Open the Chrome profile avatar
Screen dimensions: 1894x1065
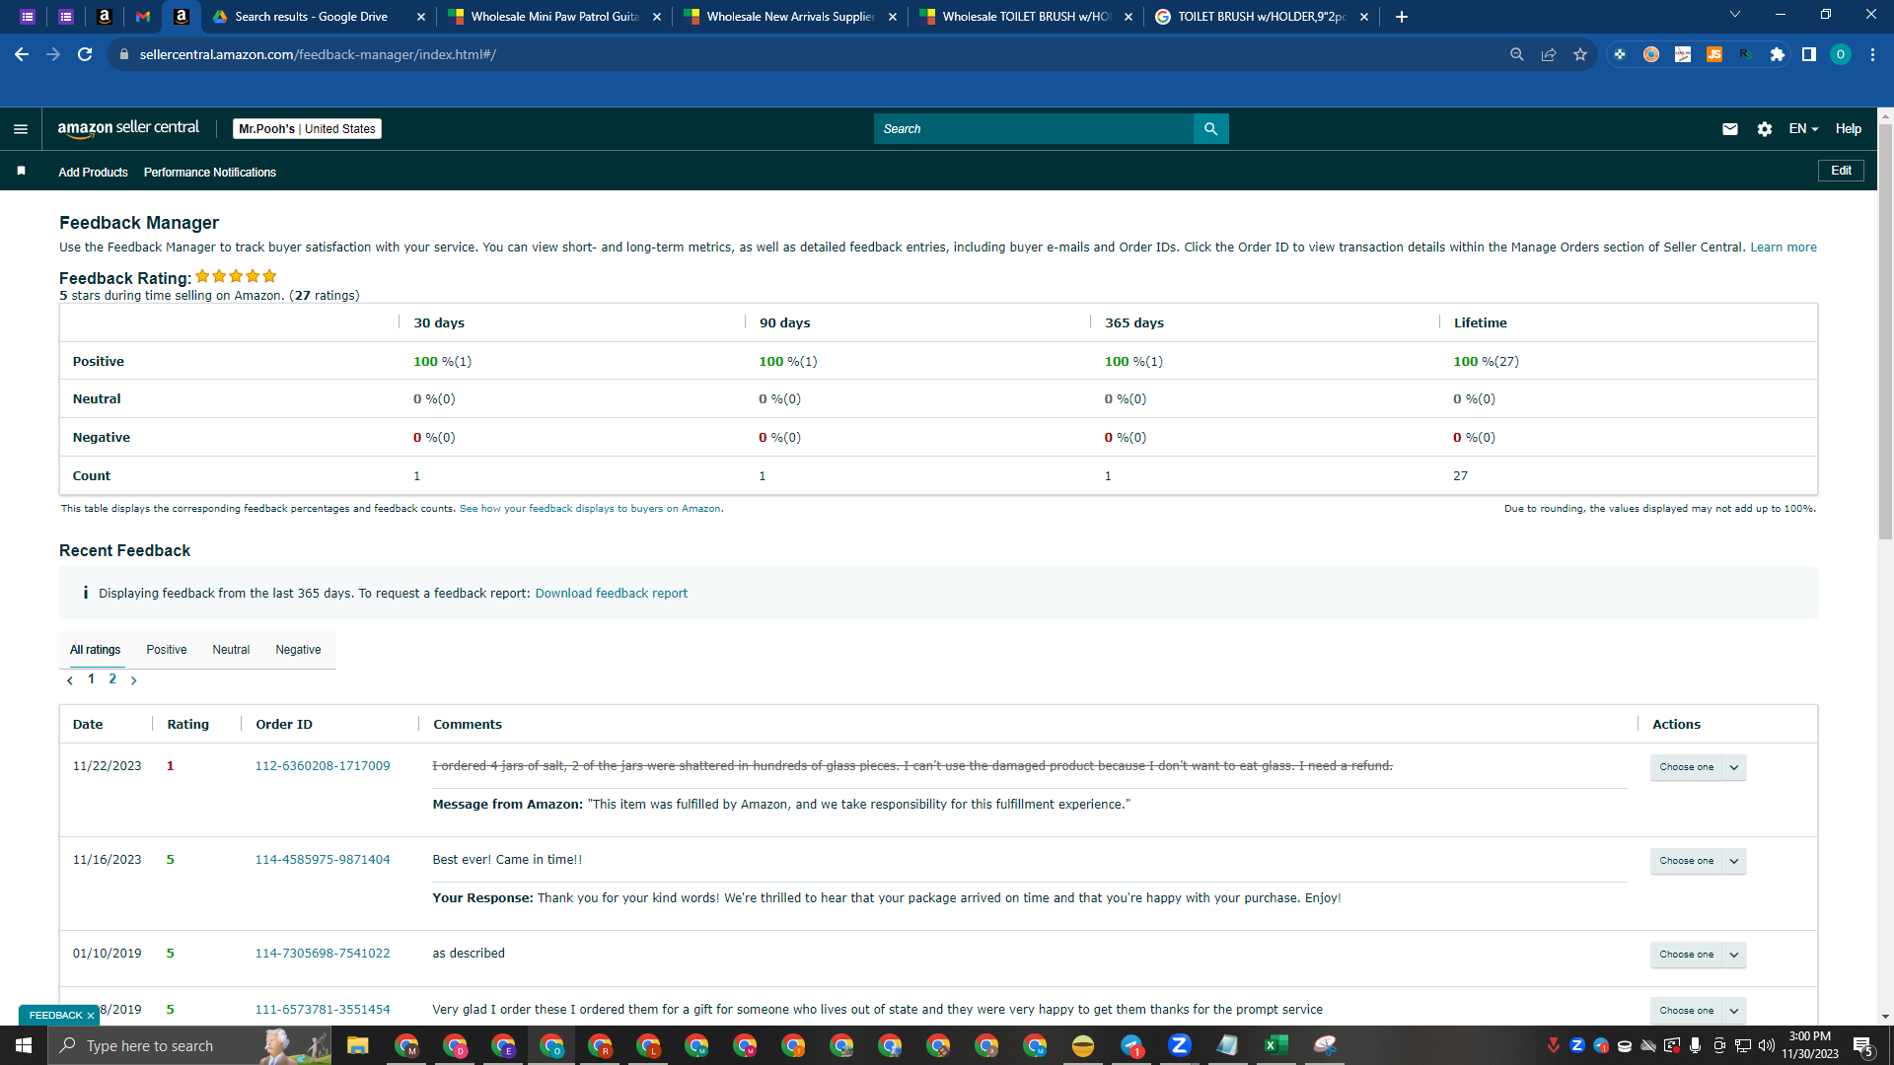tap(1841, 54)
